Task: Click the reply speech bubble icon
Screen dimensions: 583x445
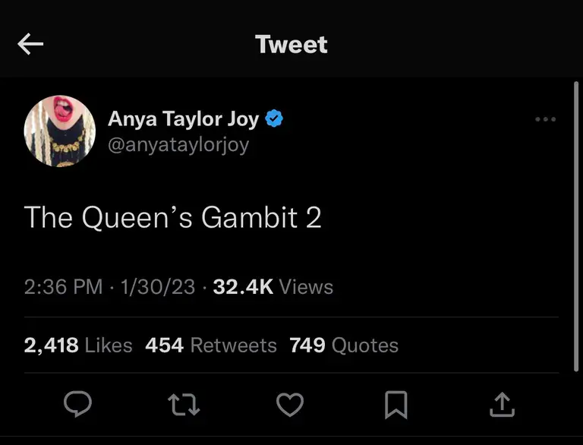Action: point(77,406)
